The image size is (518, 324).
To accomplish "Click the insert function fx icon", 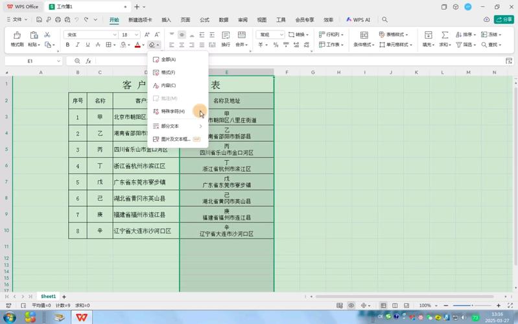I will (x=88, y=61).
